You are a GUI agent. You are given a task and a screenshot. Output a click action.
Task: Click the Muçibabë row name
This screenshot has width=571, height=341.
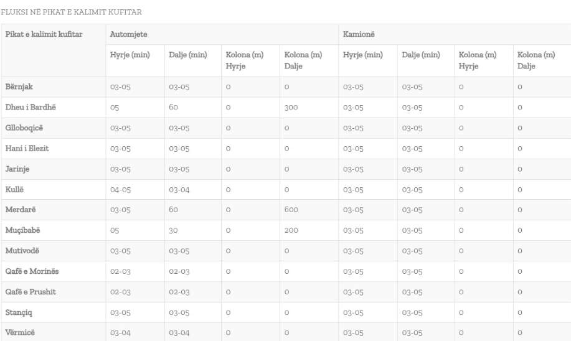(x=22, y=230)
